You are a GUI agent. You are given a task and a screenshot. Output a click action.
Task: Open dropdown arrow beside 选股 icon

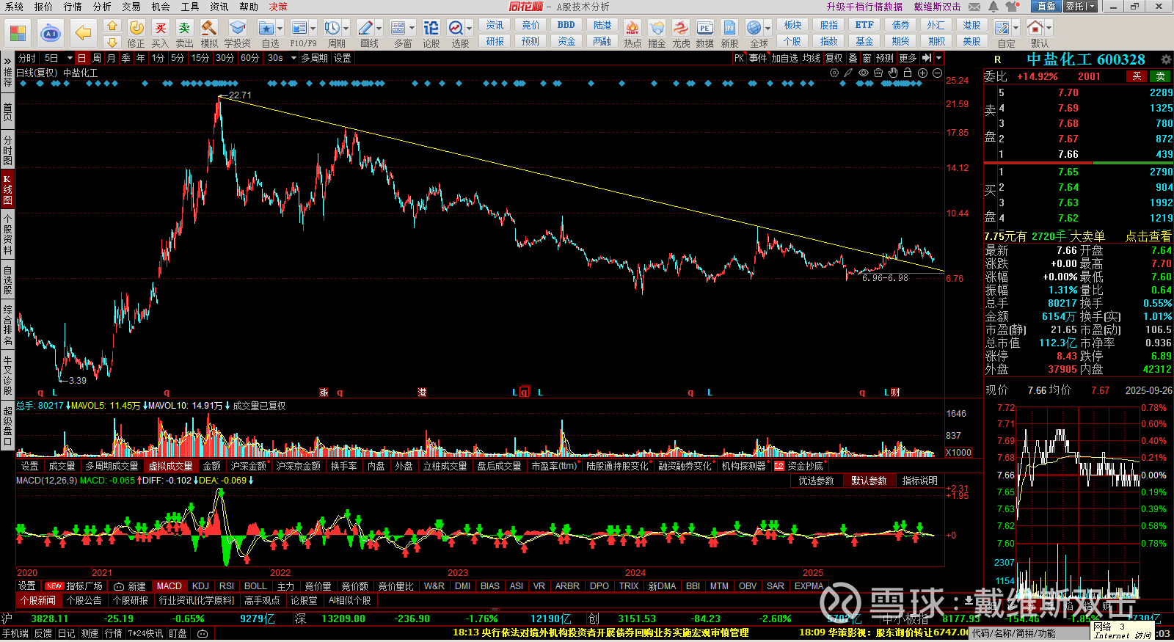469,29
